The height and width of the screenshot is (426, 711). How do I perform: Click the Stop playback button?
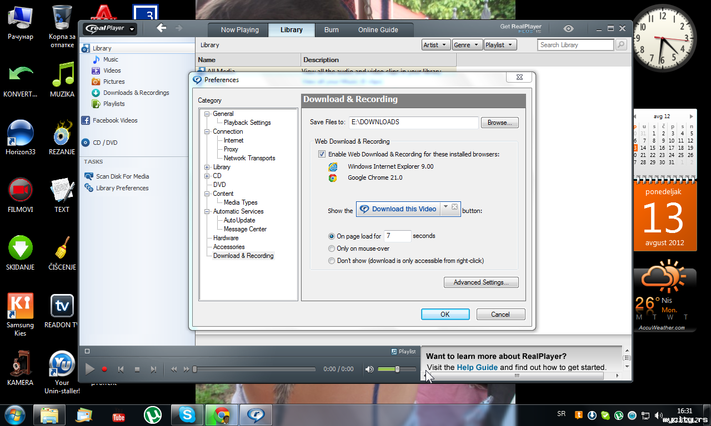pyautogui.click(x=137, y=369)
